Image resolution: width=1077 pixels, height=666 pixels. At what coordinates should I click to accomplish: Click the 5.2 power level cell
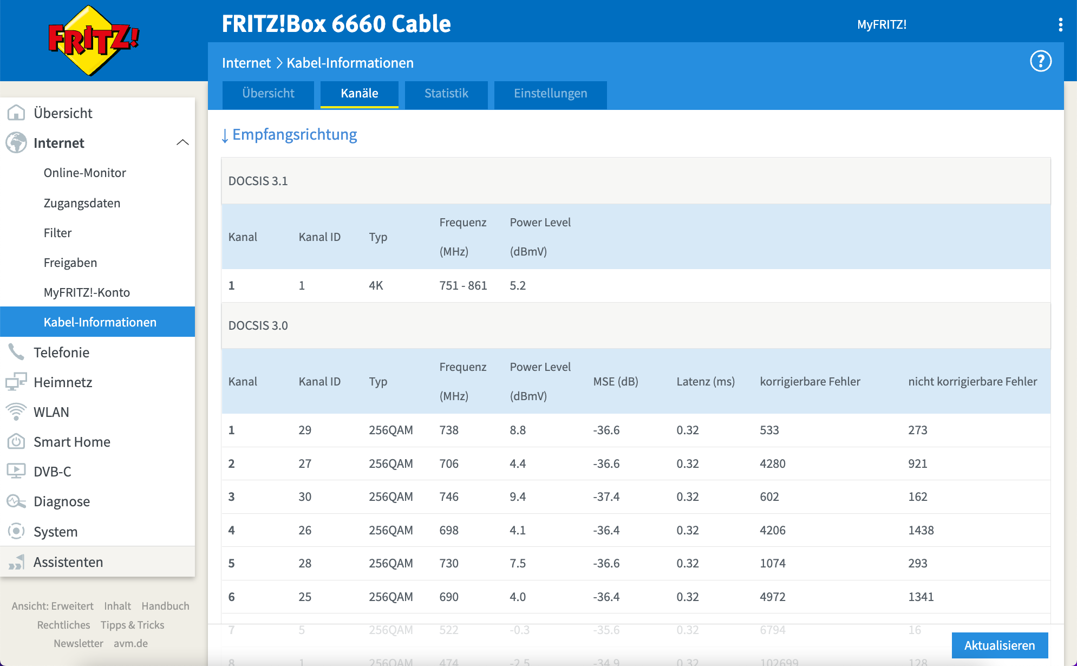(518, 285)
